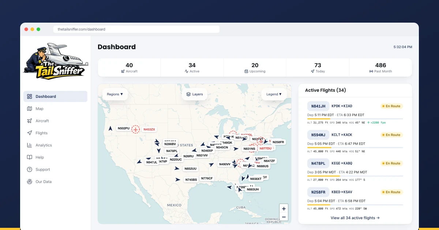Open N478PL badge in Active Flights list

pyautogui.click(x=318, y=163)
